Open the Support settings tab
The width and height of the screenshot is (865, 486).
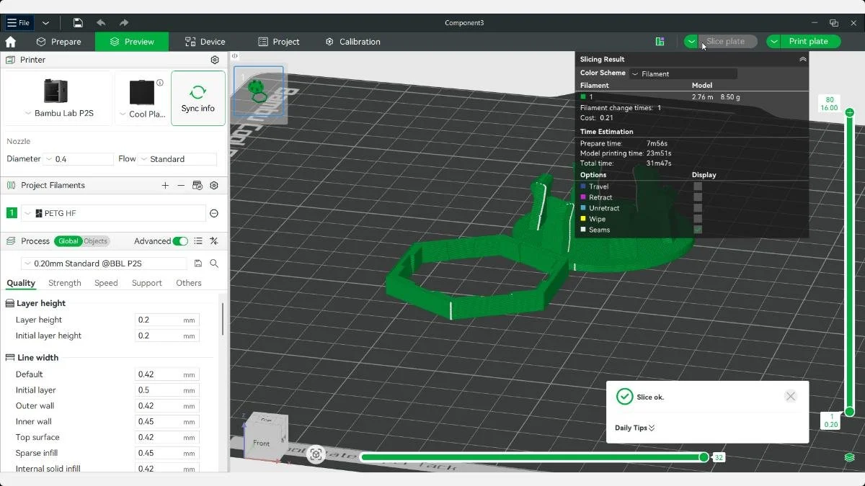pos(147,283)
